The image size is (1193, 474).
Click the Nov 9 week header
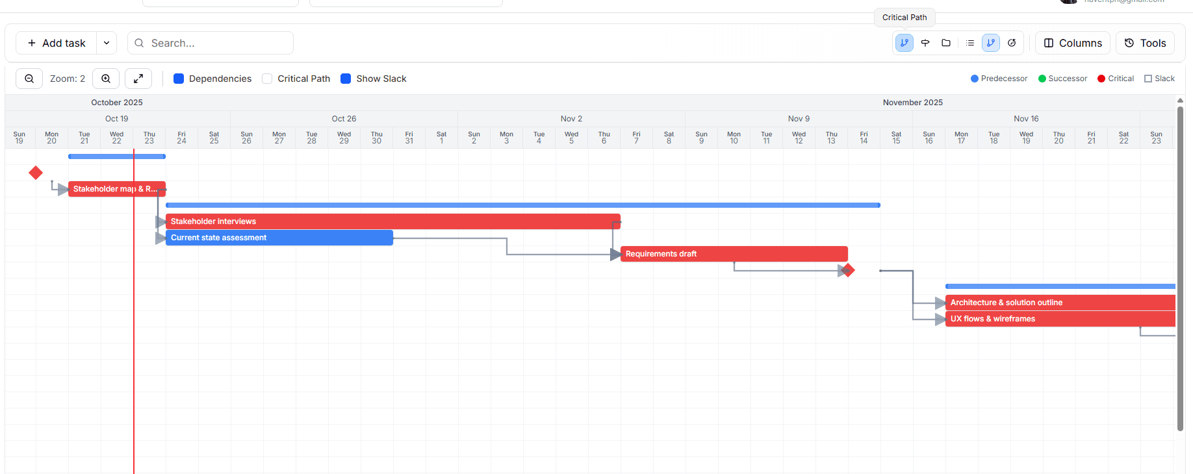(x=799, y=119)
